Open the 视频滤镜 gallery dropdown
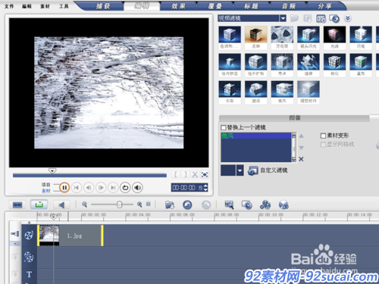Image resolution: width=379 pixels, height=284 pixels. click(x=283, y=18)
